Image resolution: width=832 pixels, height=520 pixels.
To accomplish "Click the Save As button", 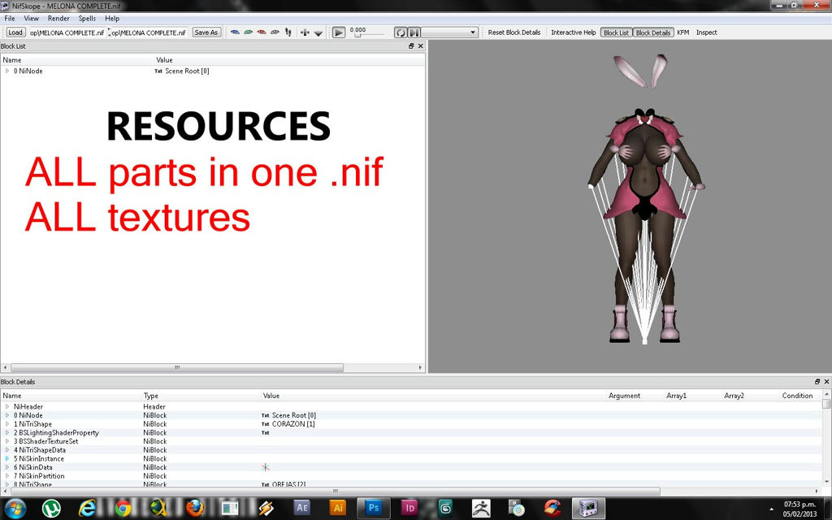I will pyautogui.click(x=206, y=32).
